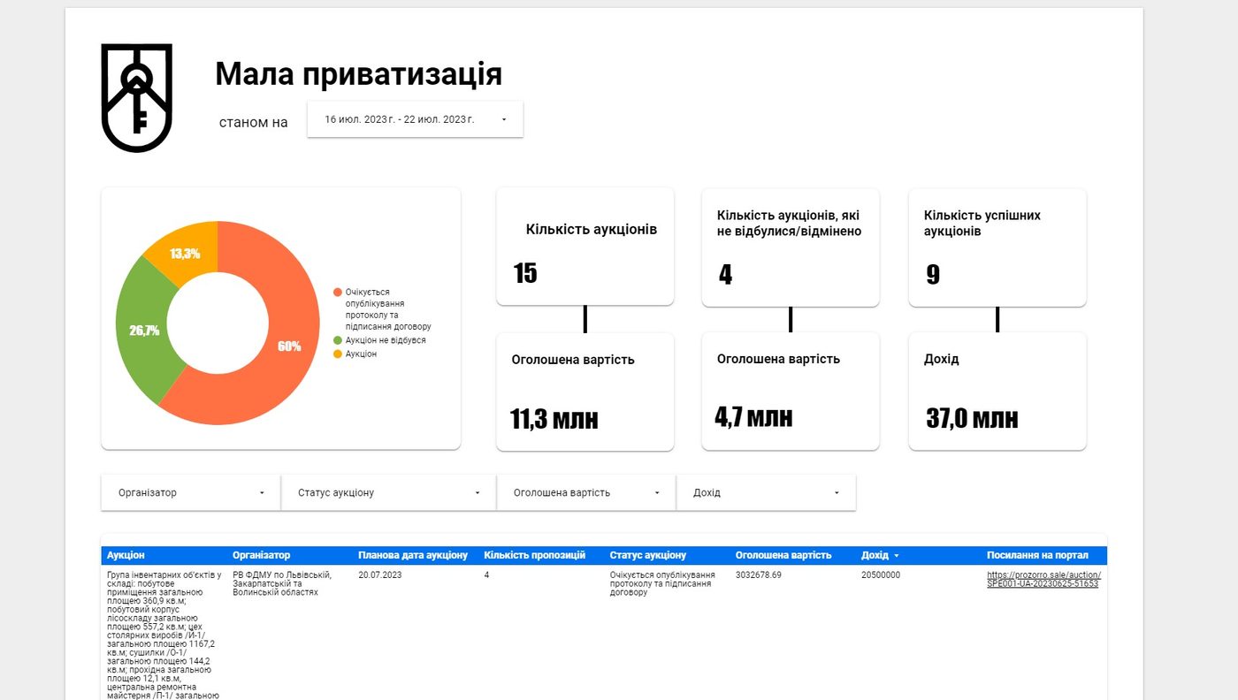This screenshot has width=1238, height=700.
Task: Click the 11,3 млн declared value
Action: 554,418
